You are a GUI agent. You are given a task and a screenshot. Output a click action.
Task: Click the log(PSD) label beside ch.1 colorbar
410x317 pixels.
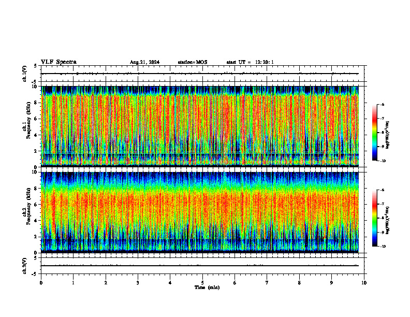click(x=388, y=135)
